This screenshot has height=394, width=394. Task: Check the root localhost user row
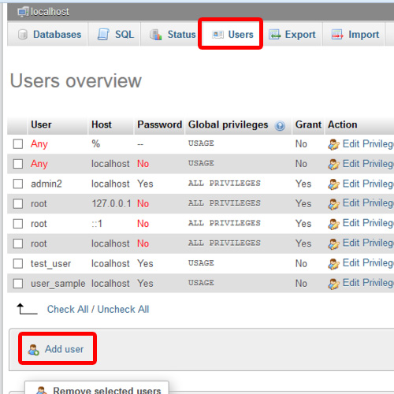(x=18, y=243)
